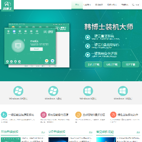Viewport: 142px width, 142px height.
Task: Click the blue icon at preview bottom right
Action: (52, 61)
